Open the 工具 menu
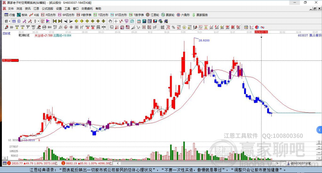This screenshot has width=322, height=173. coord(67,8)
